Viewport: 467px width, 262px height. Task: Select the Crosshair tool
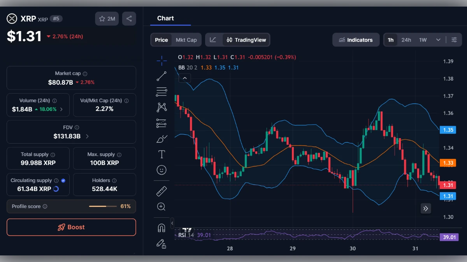tap(161, 61)
